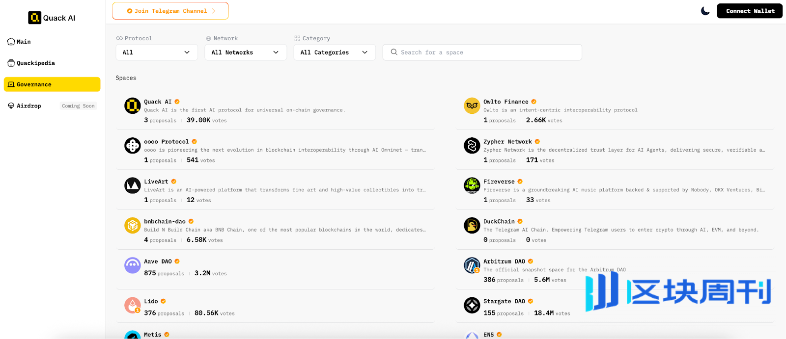Click '6.58K votes' under bnbchain-dao
This screenshot has width=786, height=339.
[205, 240]
